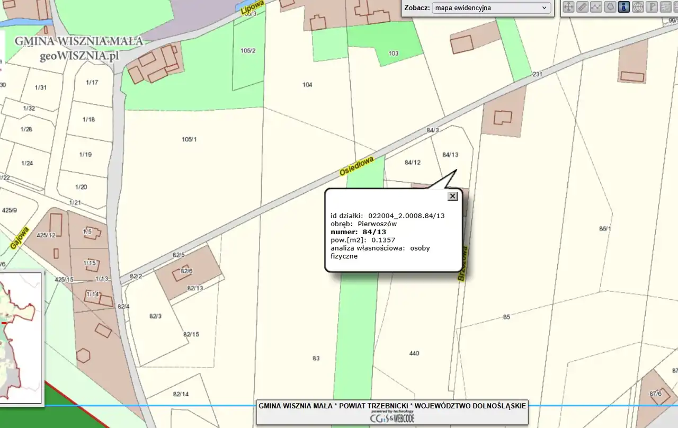Click the Osiedlowa street label

356,166
